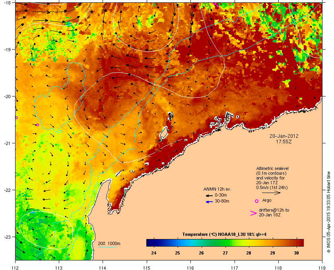Viewport: 334px width, 270px height.
Task: Click the Argo float marker at the left map edge
Action: [x=16, y=118]
